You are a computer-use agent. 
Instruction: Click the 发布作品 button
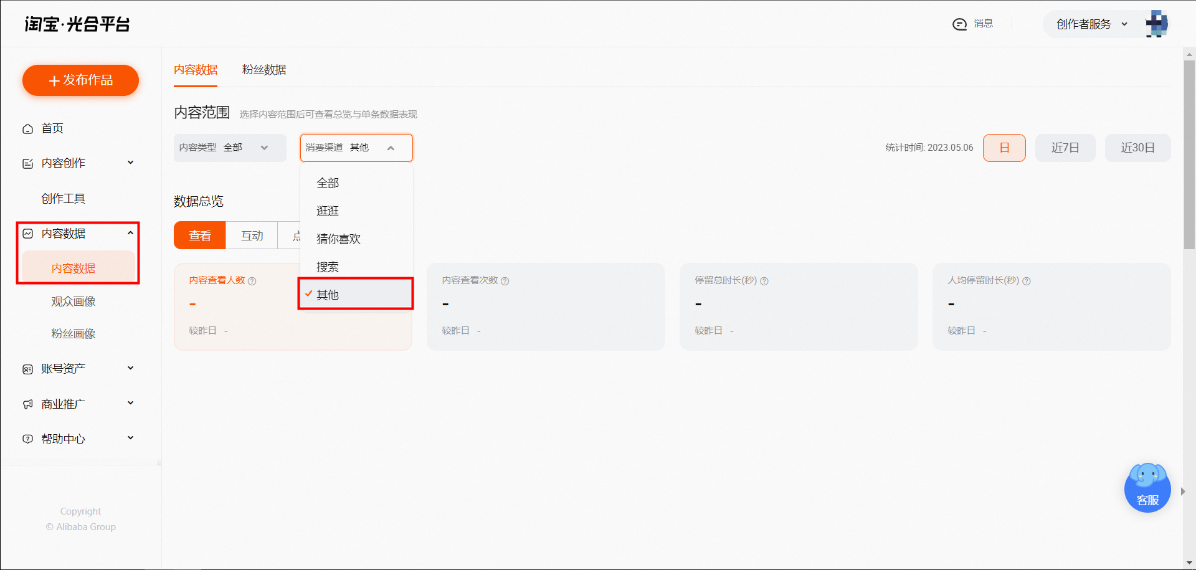[80, 80]
